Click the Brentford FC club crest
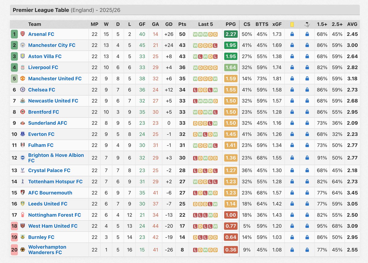 coord(23,112)
